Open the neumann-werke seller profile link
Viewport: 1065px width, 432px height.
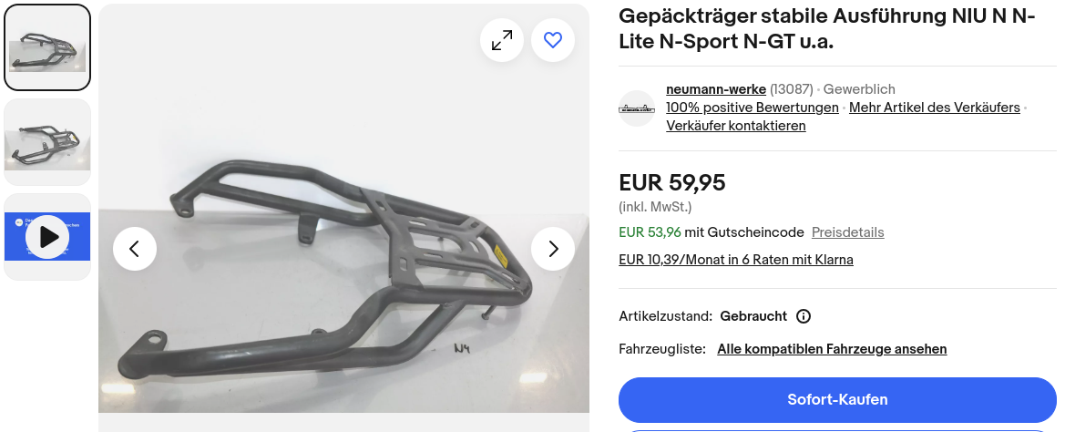[716, 89]
